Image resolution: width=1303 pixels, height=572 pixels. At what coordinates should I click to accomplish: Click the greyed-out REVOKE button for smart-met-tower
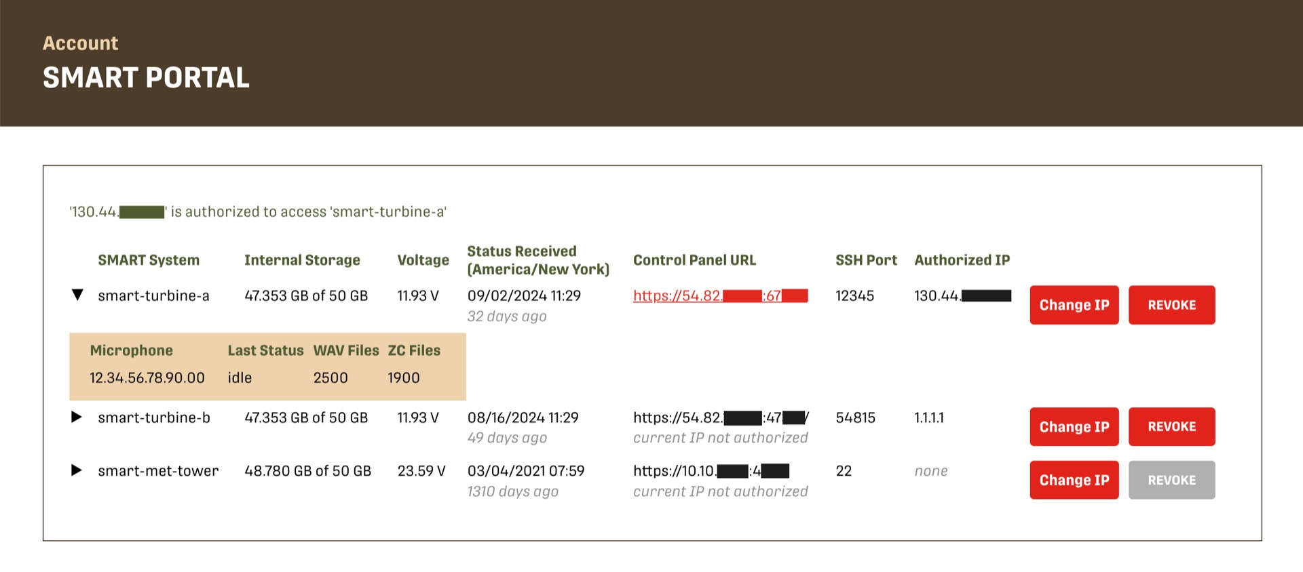pos(1171,481)
